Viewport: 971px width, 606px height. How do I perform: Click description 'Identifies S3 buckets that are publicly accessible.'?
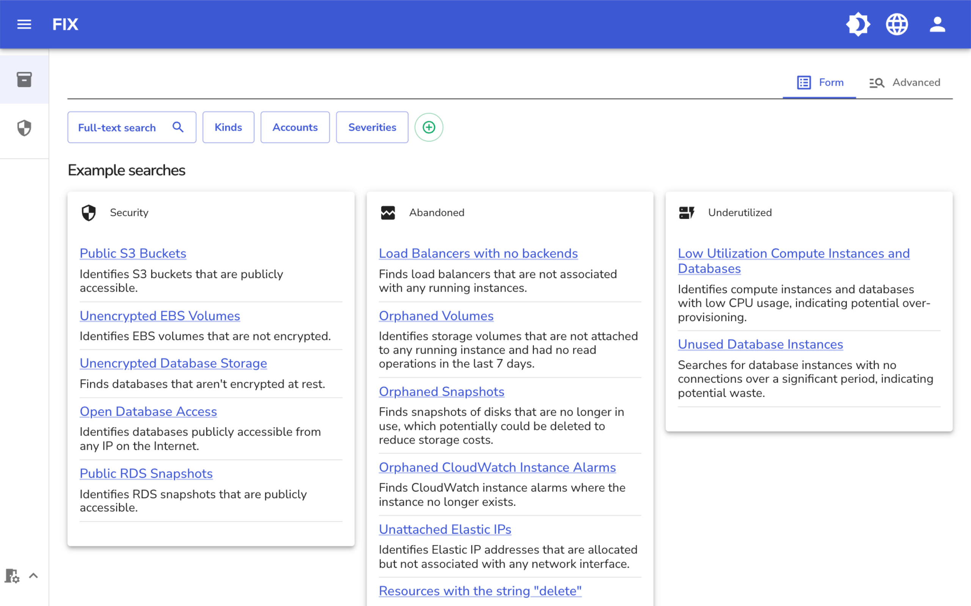pos(181,281)
